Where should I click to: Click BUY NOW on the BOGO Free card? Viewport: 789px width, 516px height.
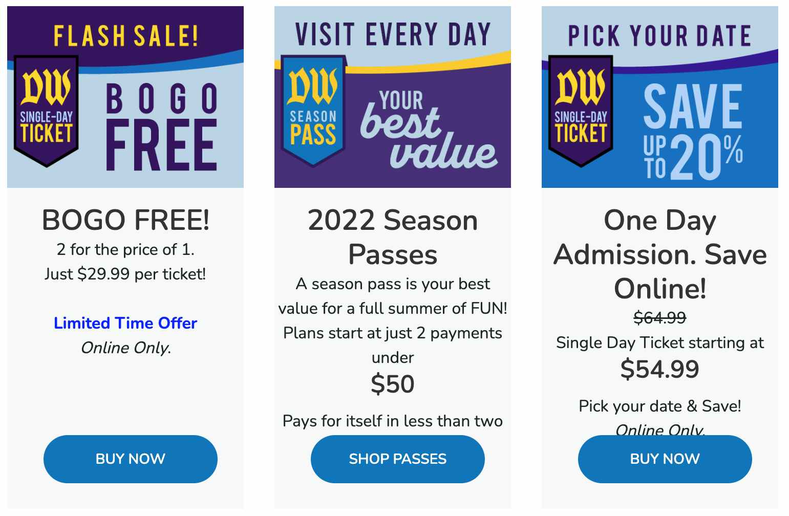[x=130, y=459]
